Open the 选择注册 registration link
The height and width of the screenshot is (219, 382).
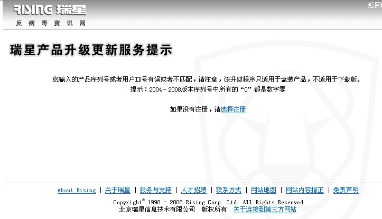click(x=233, y=109)
